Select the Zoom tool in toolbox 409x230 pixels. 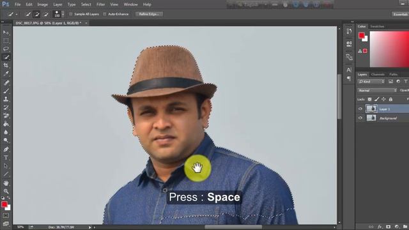tap(6, 192)
